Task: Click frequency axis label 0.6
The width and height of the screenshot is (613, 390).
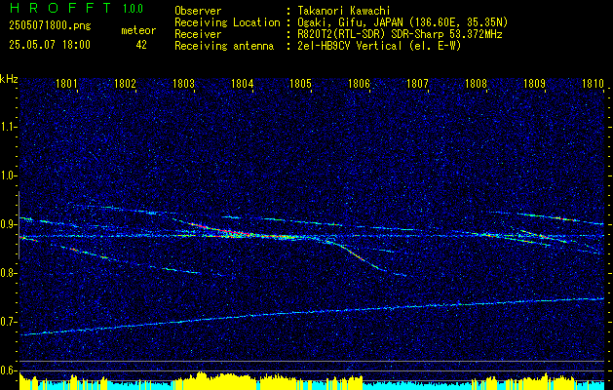Action: 8,370
